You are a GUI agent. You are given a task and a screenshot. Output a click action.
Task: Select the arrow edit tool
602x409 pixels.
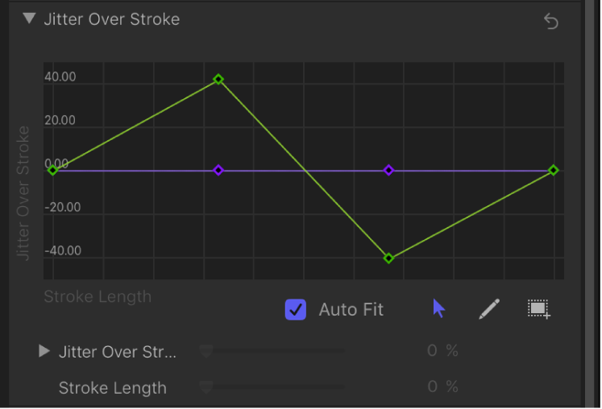point(438,309)
